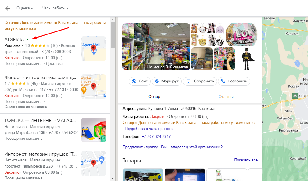Click the Көклайсай label on the map
Viewport: 308px width, 181px height.
click(298, 159)
